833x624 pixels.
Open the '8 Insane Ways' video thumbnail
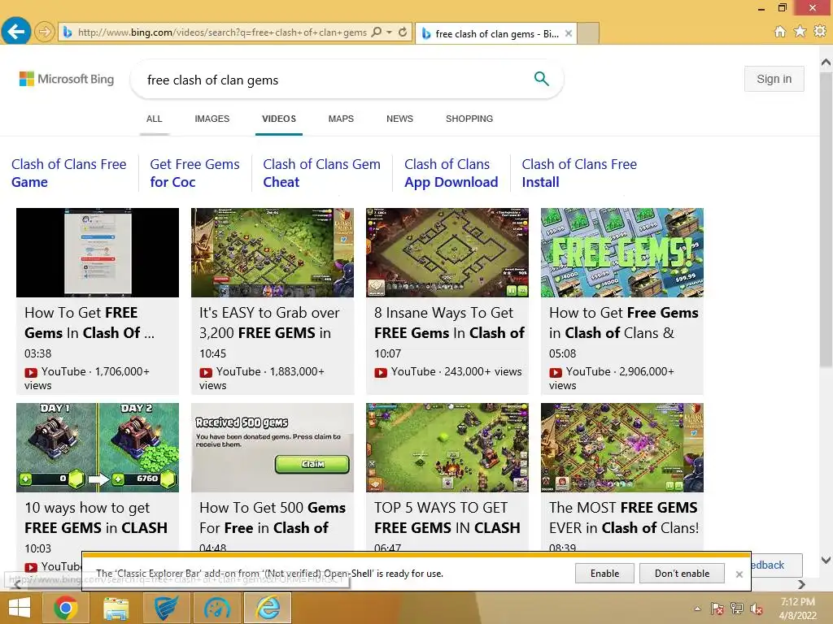pyautogui.click(x=447, y=253)
